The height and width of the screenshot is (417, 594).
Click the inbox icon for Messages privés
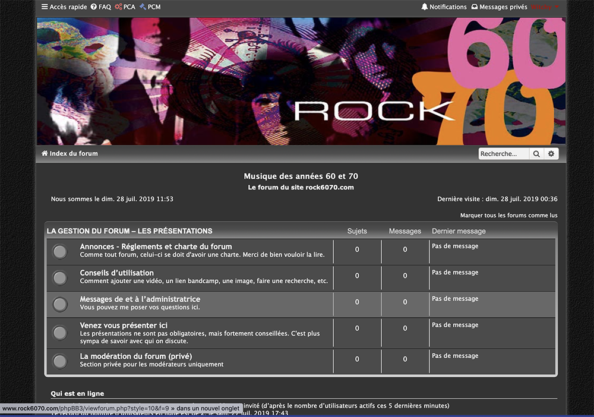tap(475, 7)
